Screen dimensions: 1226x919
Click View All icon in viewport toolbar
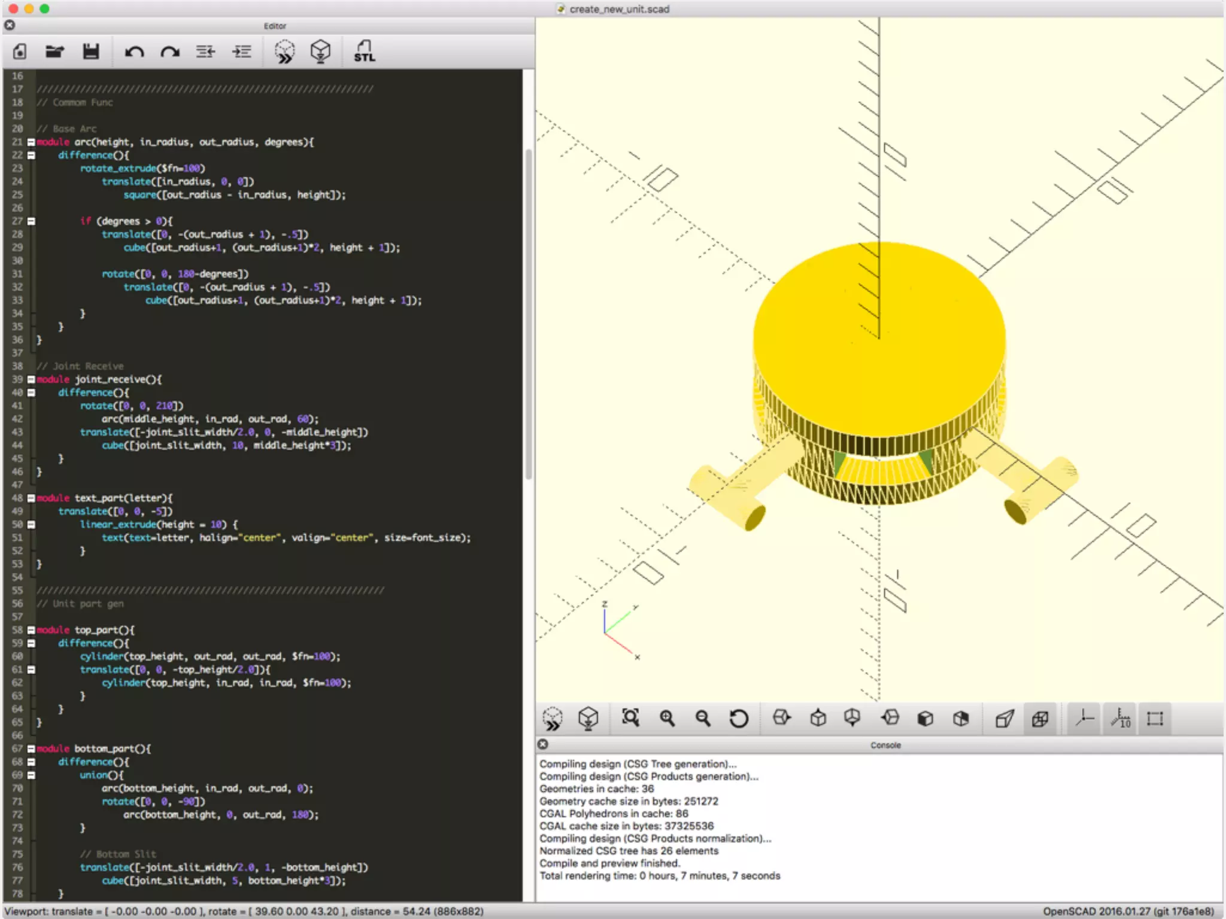click(x=630, y=718)
